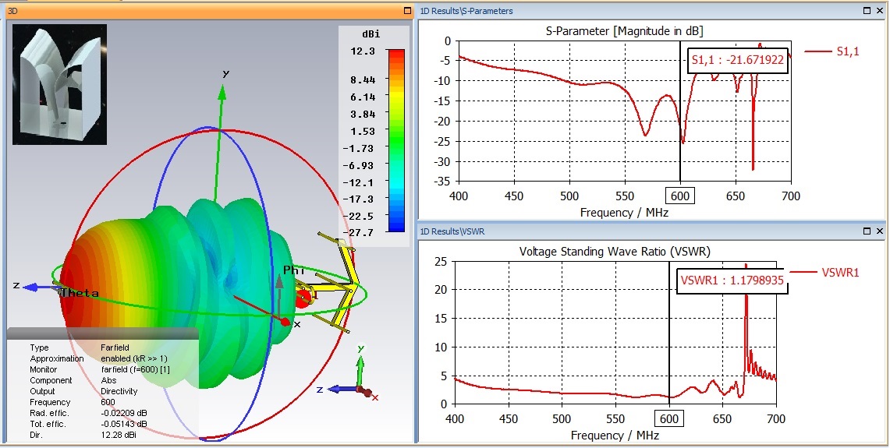Click the 400 tick on VSWR frequency axis

[455, 418]
